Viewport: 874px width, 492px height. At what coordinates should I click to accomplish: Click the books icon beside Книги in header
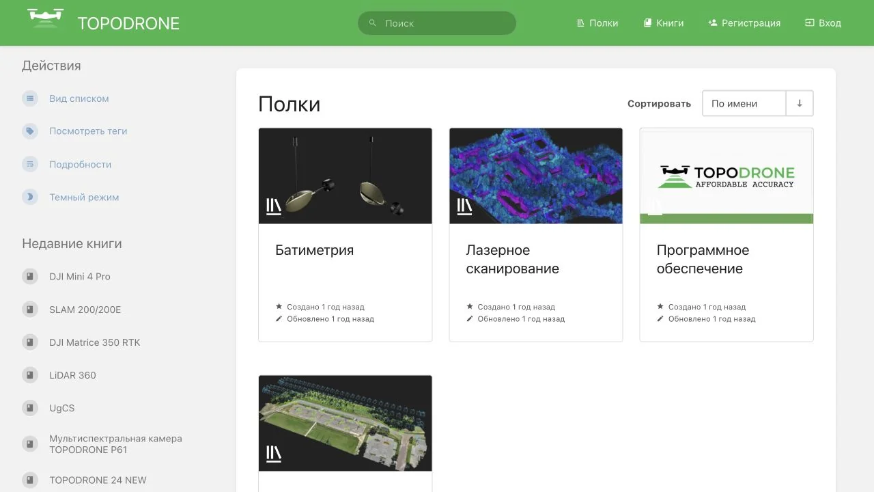pos(647,23)
